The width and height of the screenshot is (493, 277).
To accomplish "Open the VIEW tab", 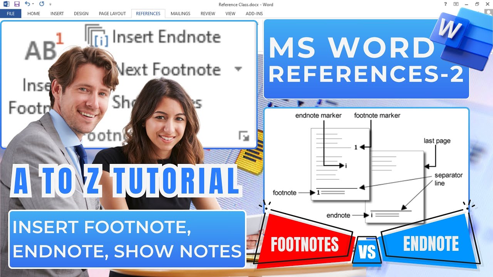I will 230,13.
